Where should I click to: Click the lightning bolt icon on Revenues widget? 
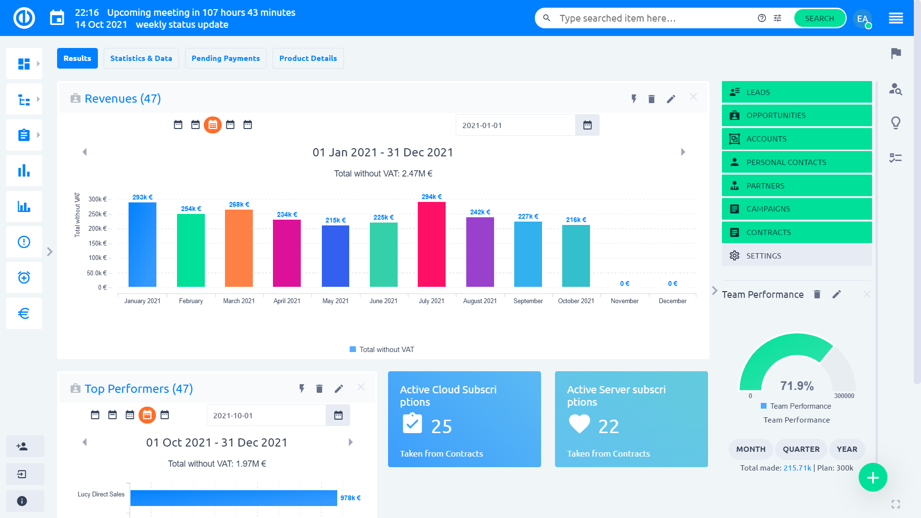[x=634, y=99]
